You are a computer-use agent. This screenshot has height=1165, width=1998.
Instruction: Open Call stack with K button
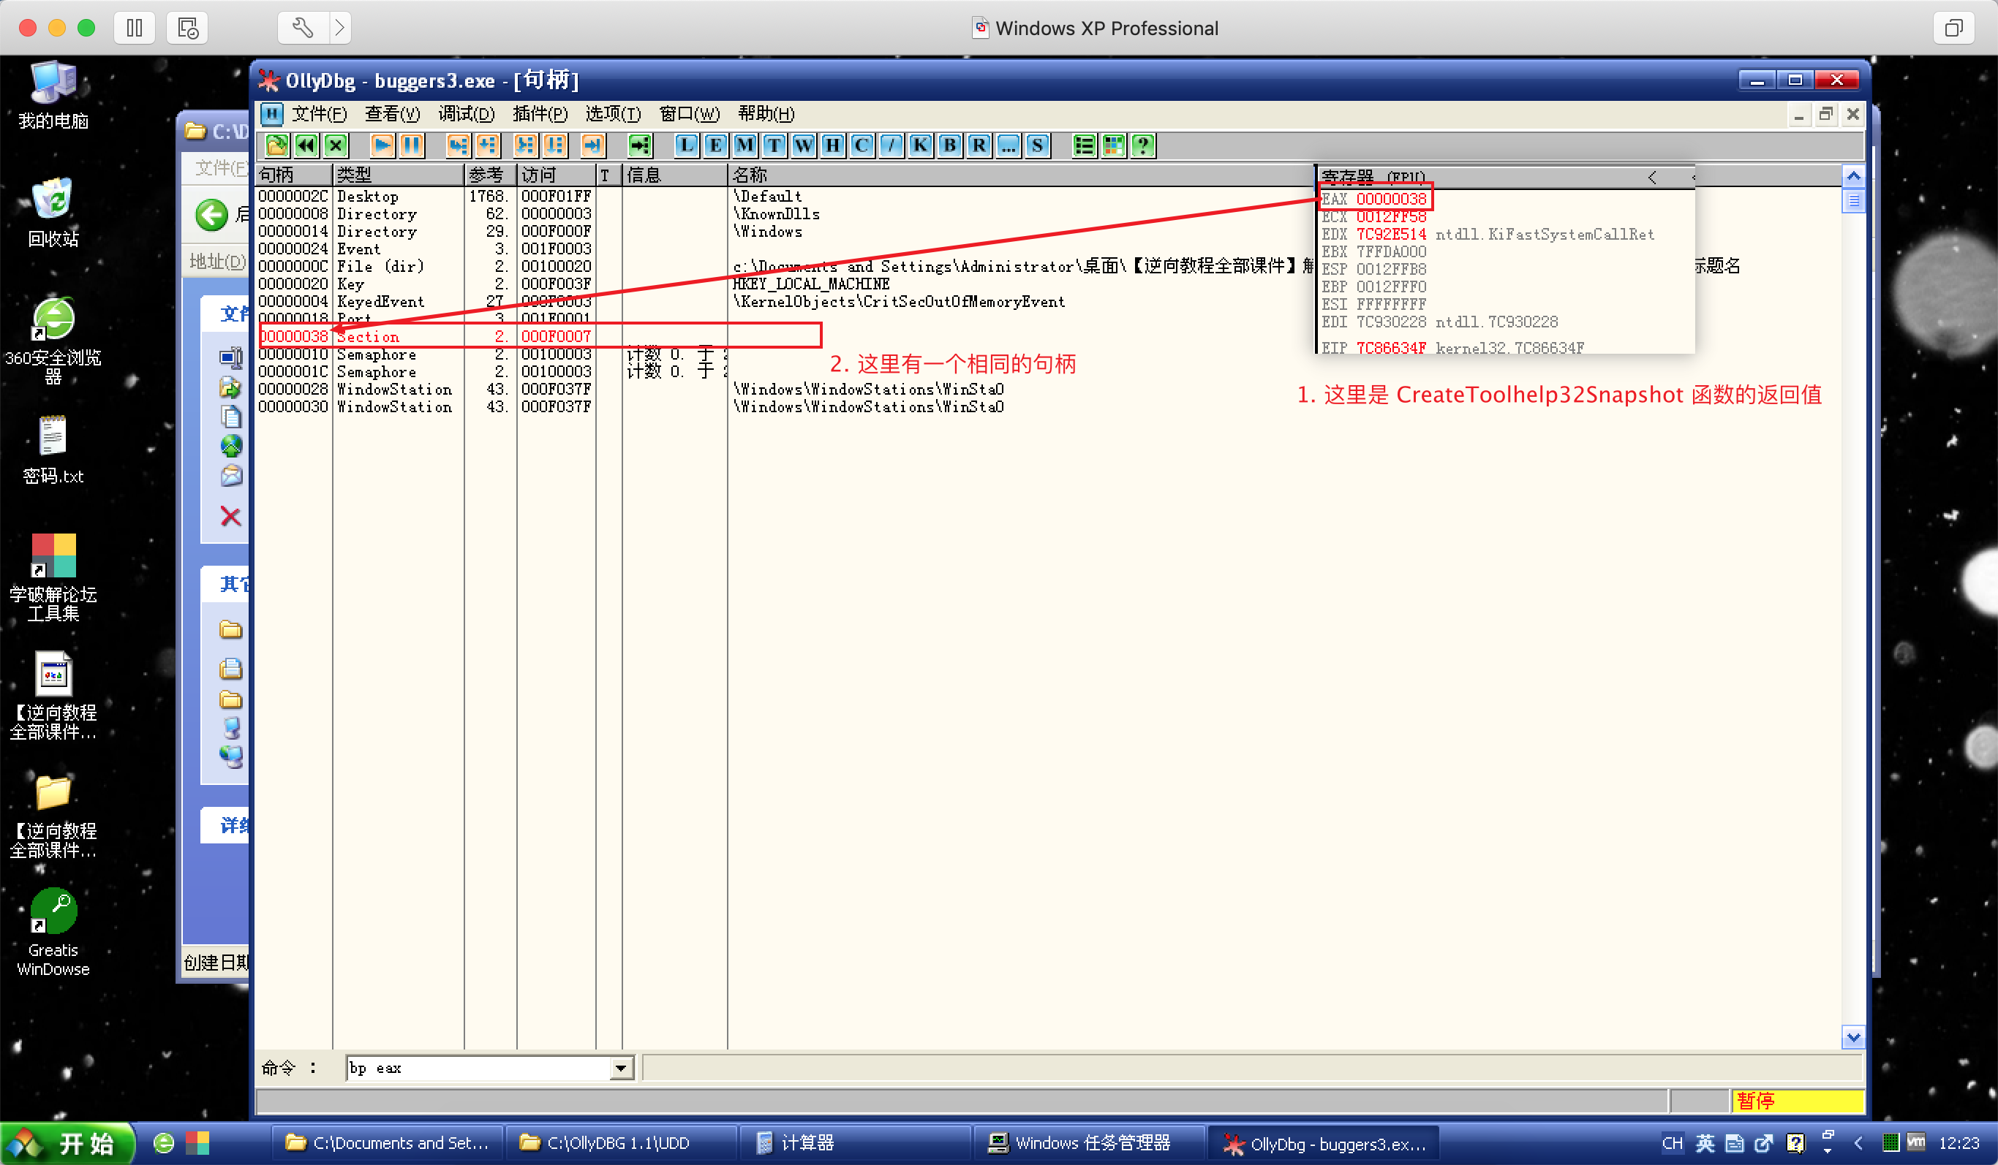click(x=920, y=145)
